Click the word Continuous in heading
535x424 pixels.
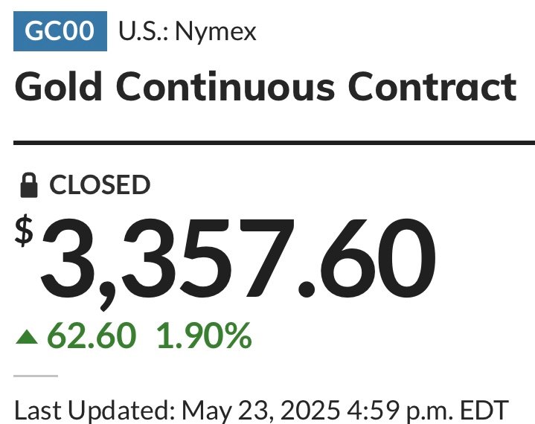pyautogui.click(x=225, y=86)
